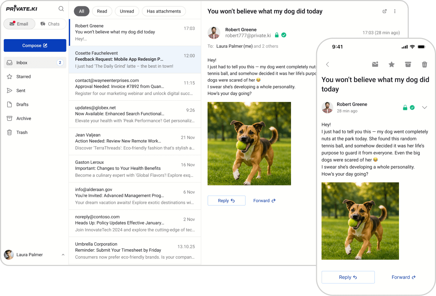The height and width of the screenshot is (296, 436).
Task: Open the three-dot menu on the email view
Action: 395,11
